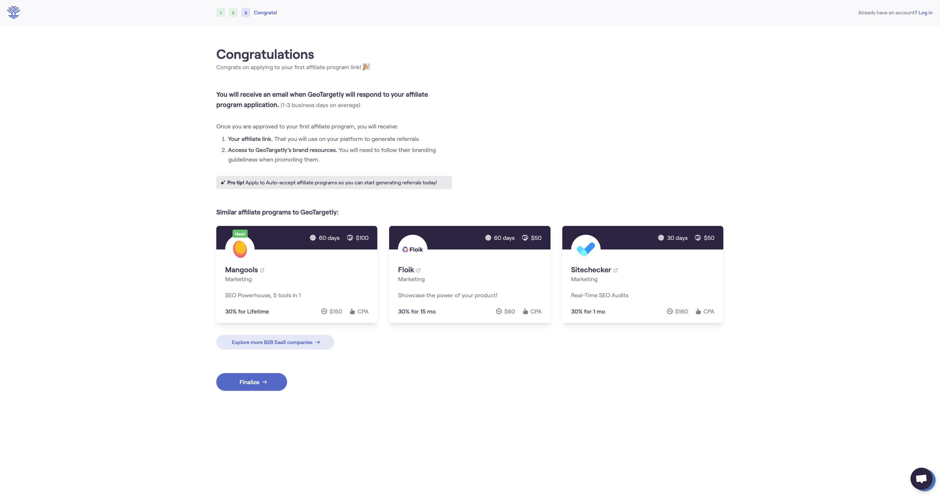The width and height of the screenshot is (940, 496).
Task: Open Floik external link icon
Action: [418, 270]
